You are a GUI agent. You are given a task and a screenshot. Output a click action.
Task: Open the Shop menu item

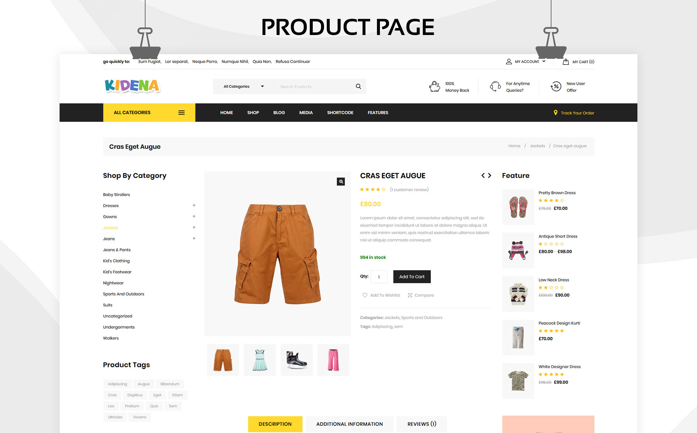253,113
